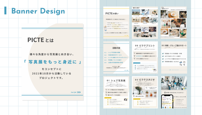The height and width of the screenshot is (115, 202).
Task: Click the blue bar beside Banner Design
Action: pos(5,11)
